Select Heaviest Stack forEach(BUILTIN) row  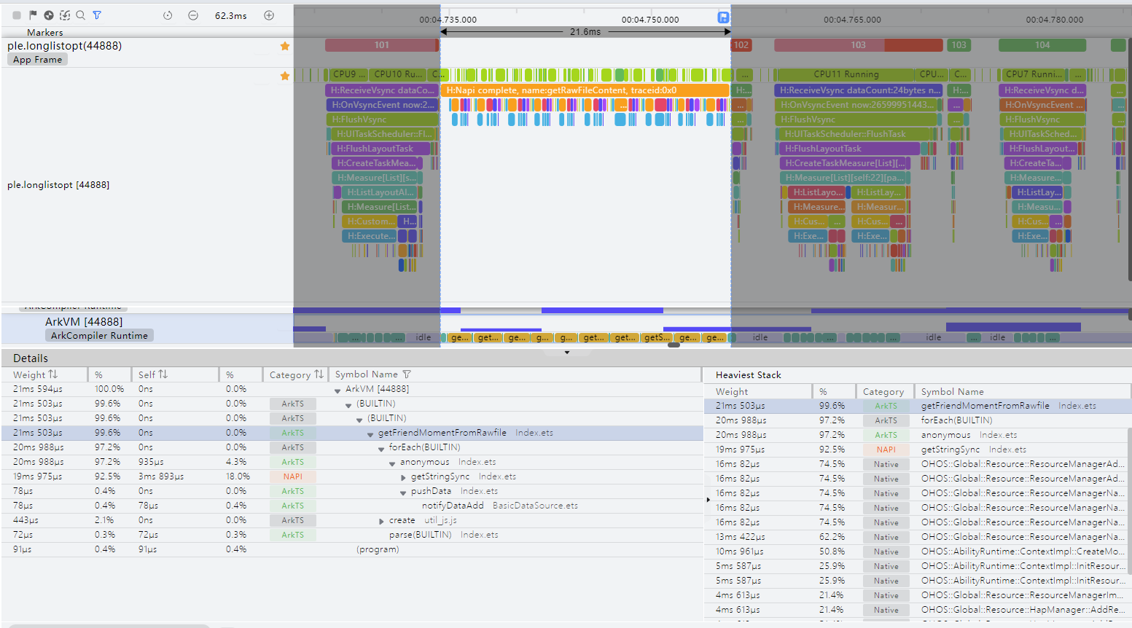coord(918,420)
